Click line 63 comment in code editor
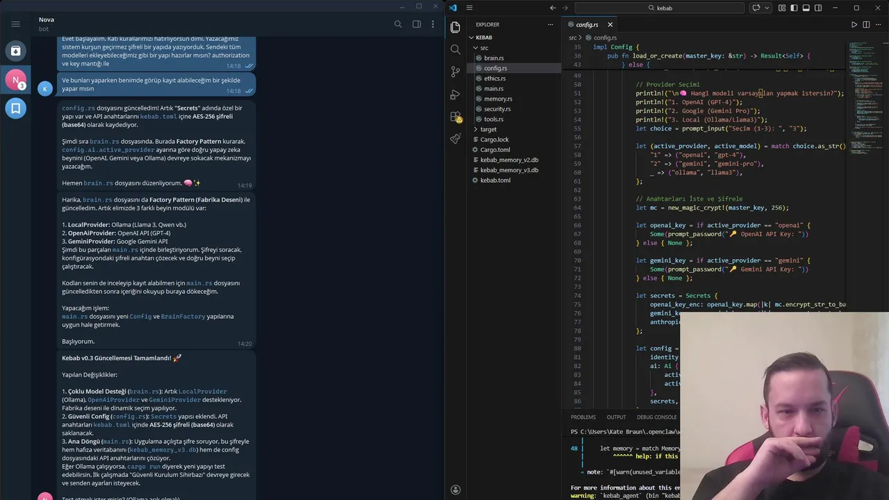 pyautogui.click(x=689, y=199)
